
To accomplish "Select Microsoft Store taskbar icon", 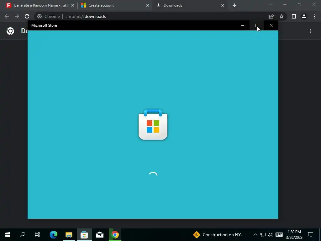I will coord(84,235).
